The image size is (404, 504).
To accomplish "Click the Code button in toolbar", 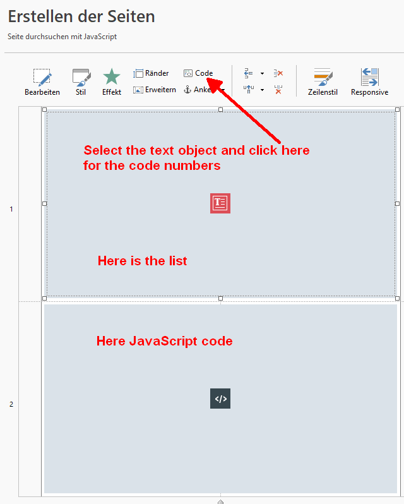I will coord(198,73).
